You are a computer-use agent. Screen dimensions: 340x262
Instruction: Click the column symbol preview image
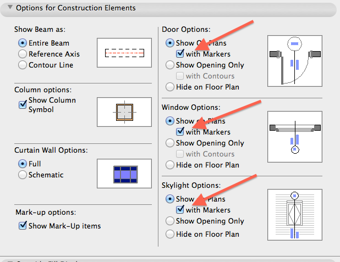tap(124, 112)
